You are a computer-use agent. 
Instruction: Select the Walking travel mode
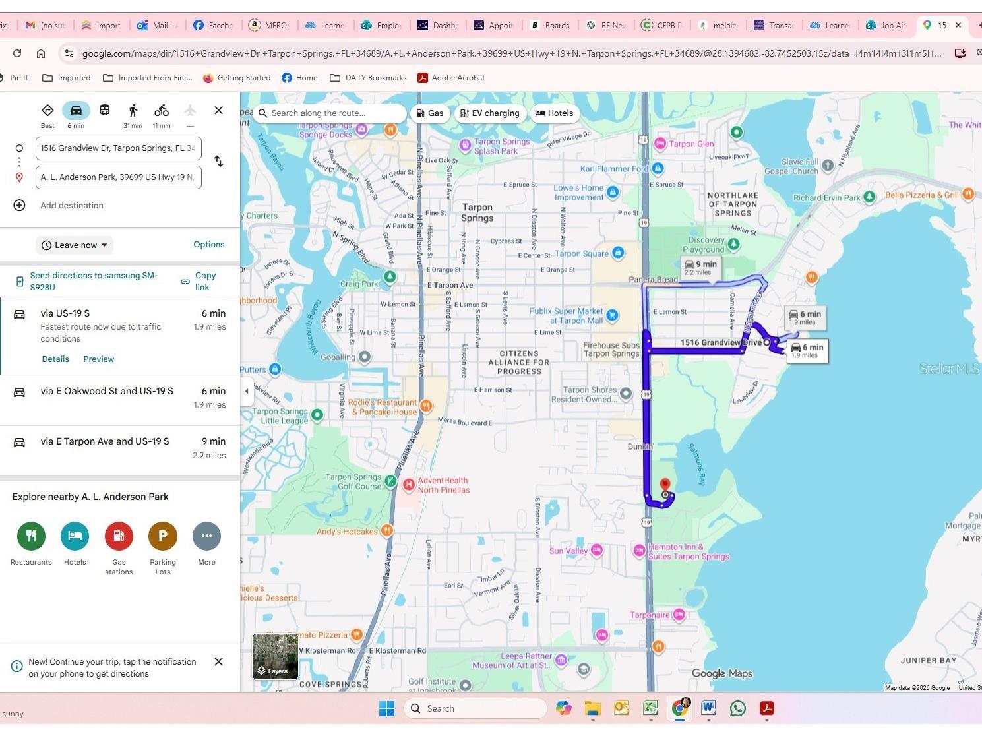[x=133, y=110]
